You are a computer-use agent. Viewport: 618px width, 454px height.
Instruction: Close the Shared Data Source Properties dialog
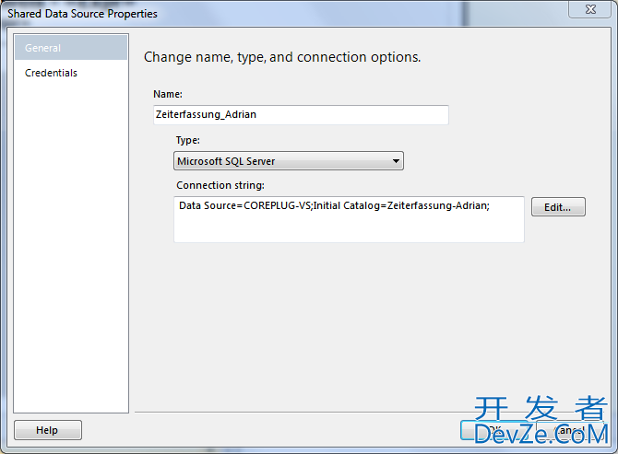point(590,9)
